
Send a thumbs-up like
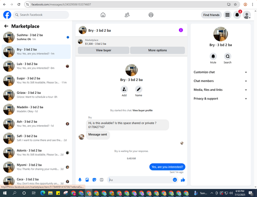click(183, 180)
